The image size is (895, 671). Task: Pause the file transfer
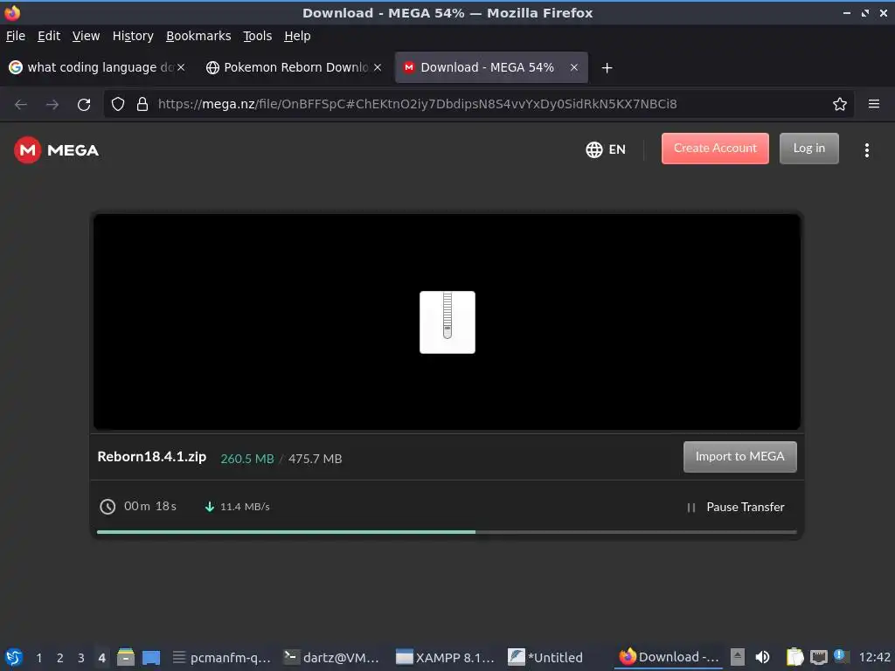736,508
